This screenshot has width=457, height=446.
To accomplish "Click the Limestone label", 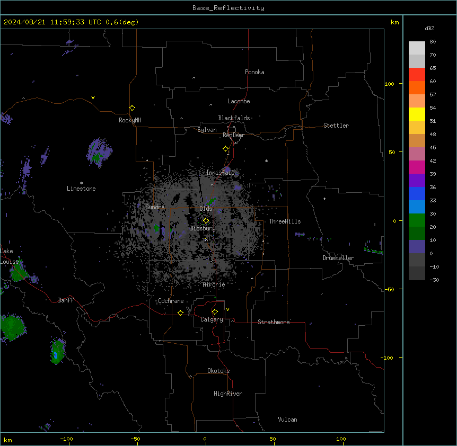I will [81, 189].
